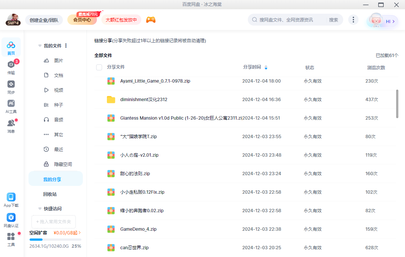Image resolution: width=405 pixels, height=257 pixels.
Task: Click the 音频 headphone icon
Action: 46,120
